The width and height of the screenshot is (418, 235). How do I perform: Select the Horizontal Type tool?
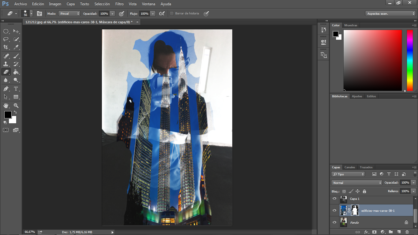coord(16,89)
